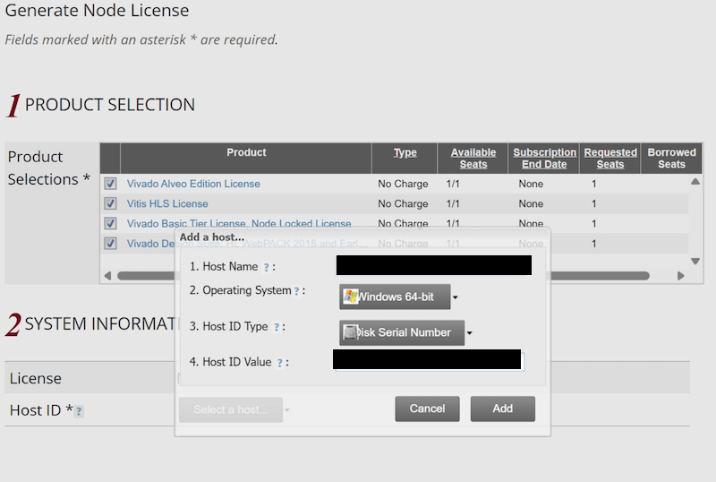Viewport: 716px width, 482px height.
Task: Click the Host ID Value input field
Action: point(429,361)
